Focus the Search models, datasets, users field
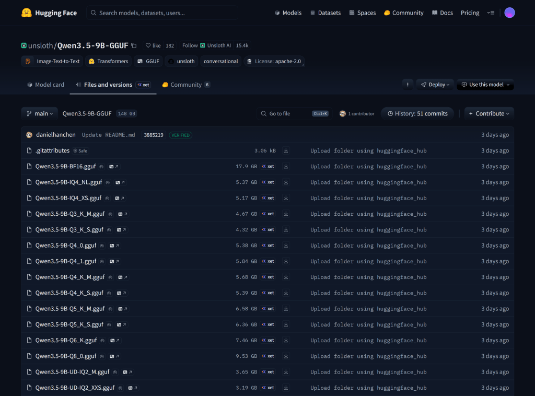This screenshot has width=535, height=396. coord(162,13)
